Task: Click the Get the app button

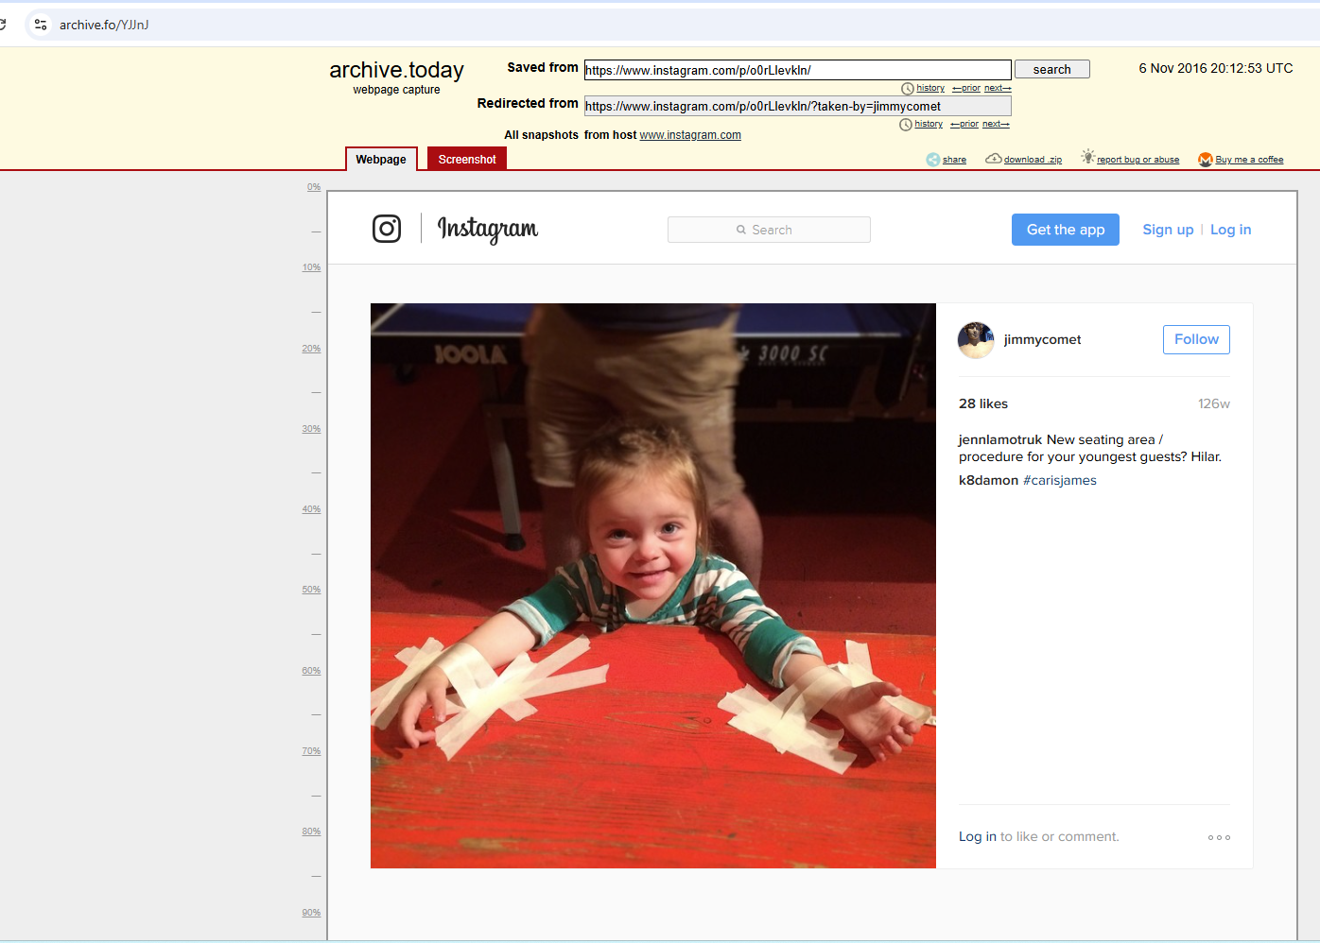Action: 1065,230
